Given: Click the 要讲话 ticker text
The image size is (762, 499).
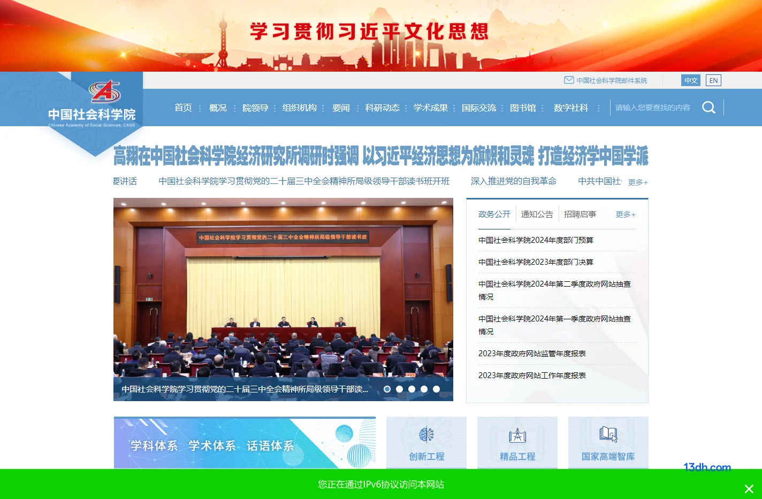Looking at the screenshot, I should click(x=125, y=181).
